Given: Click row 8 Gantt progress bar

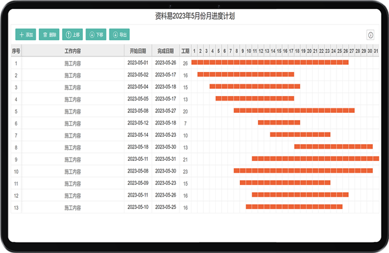Looking at the screenshot, I should [x=334, y=147].
